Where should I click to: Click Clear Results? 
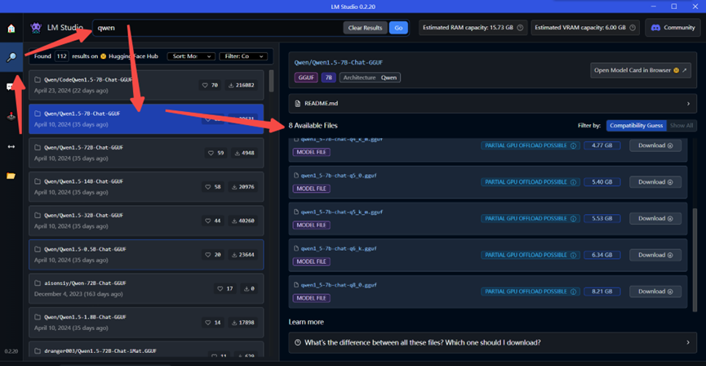pyautogui.click(x=365, y=28)
